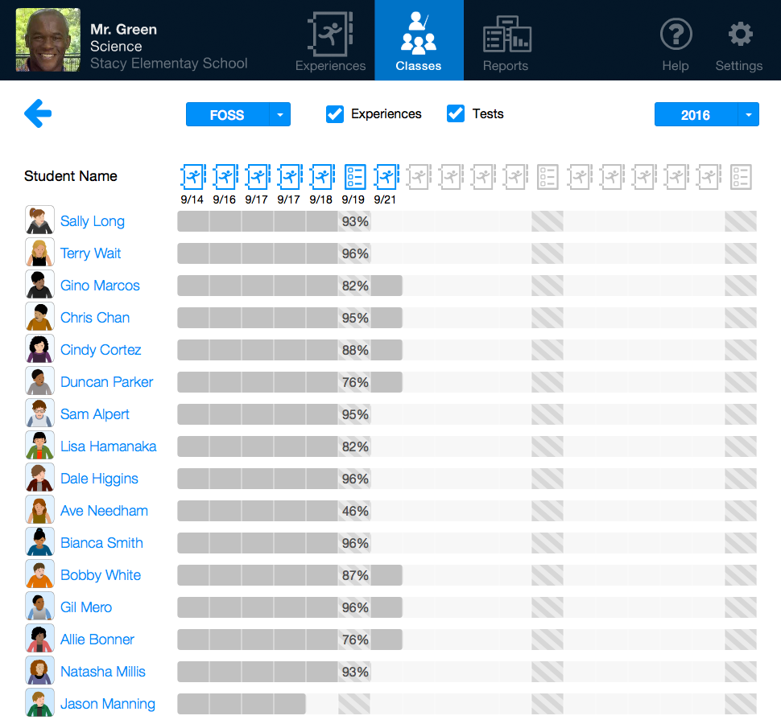Open Allie Bonner's student link
The width and height of the screenshot is (781, 724).
coord(97,640)
